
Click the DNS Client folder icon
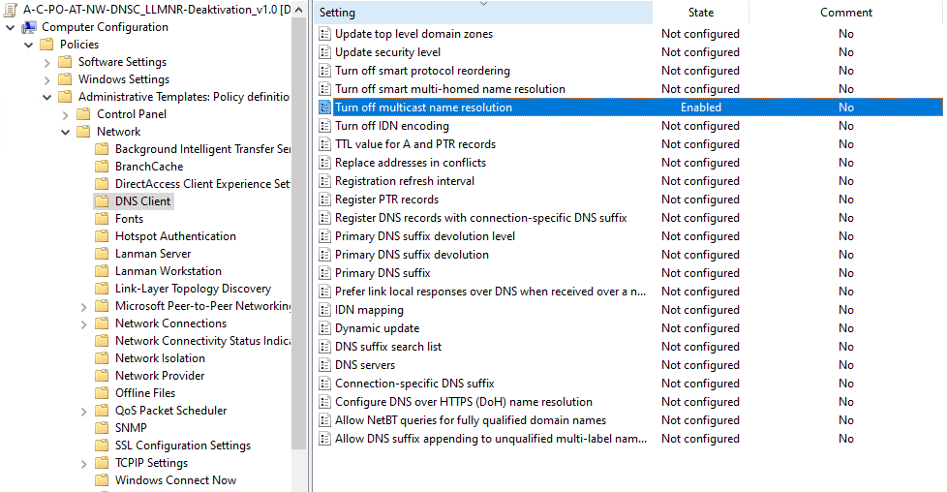[102, 201]
